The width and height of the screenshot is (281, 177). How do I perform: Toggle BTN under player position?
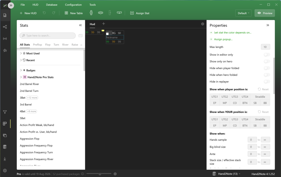tap(245, 103)
